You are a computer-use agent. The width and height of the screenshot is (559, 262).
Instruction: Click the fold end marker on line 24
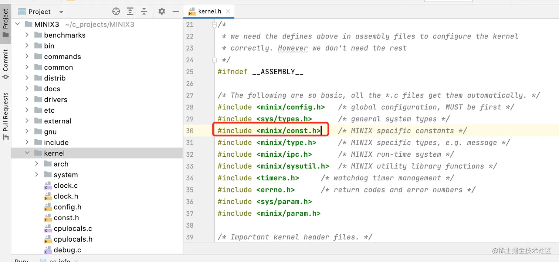point(214,59)
